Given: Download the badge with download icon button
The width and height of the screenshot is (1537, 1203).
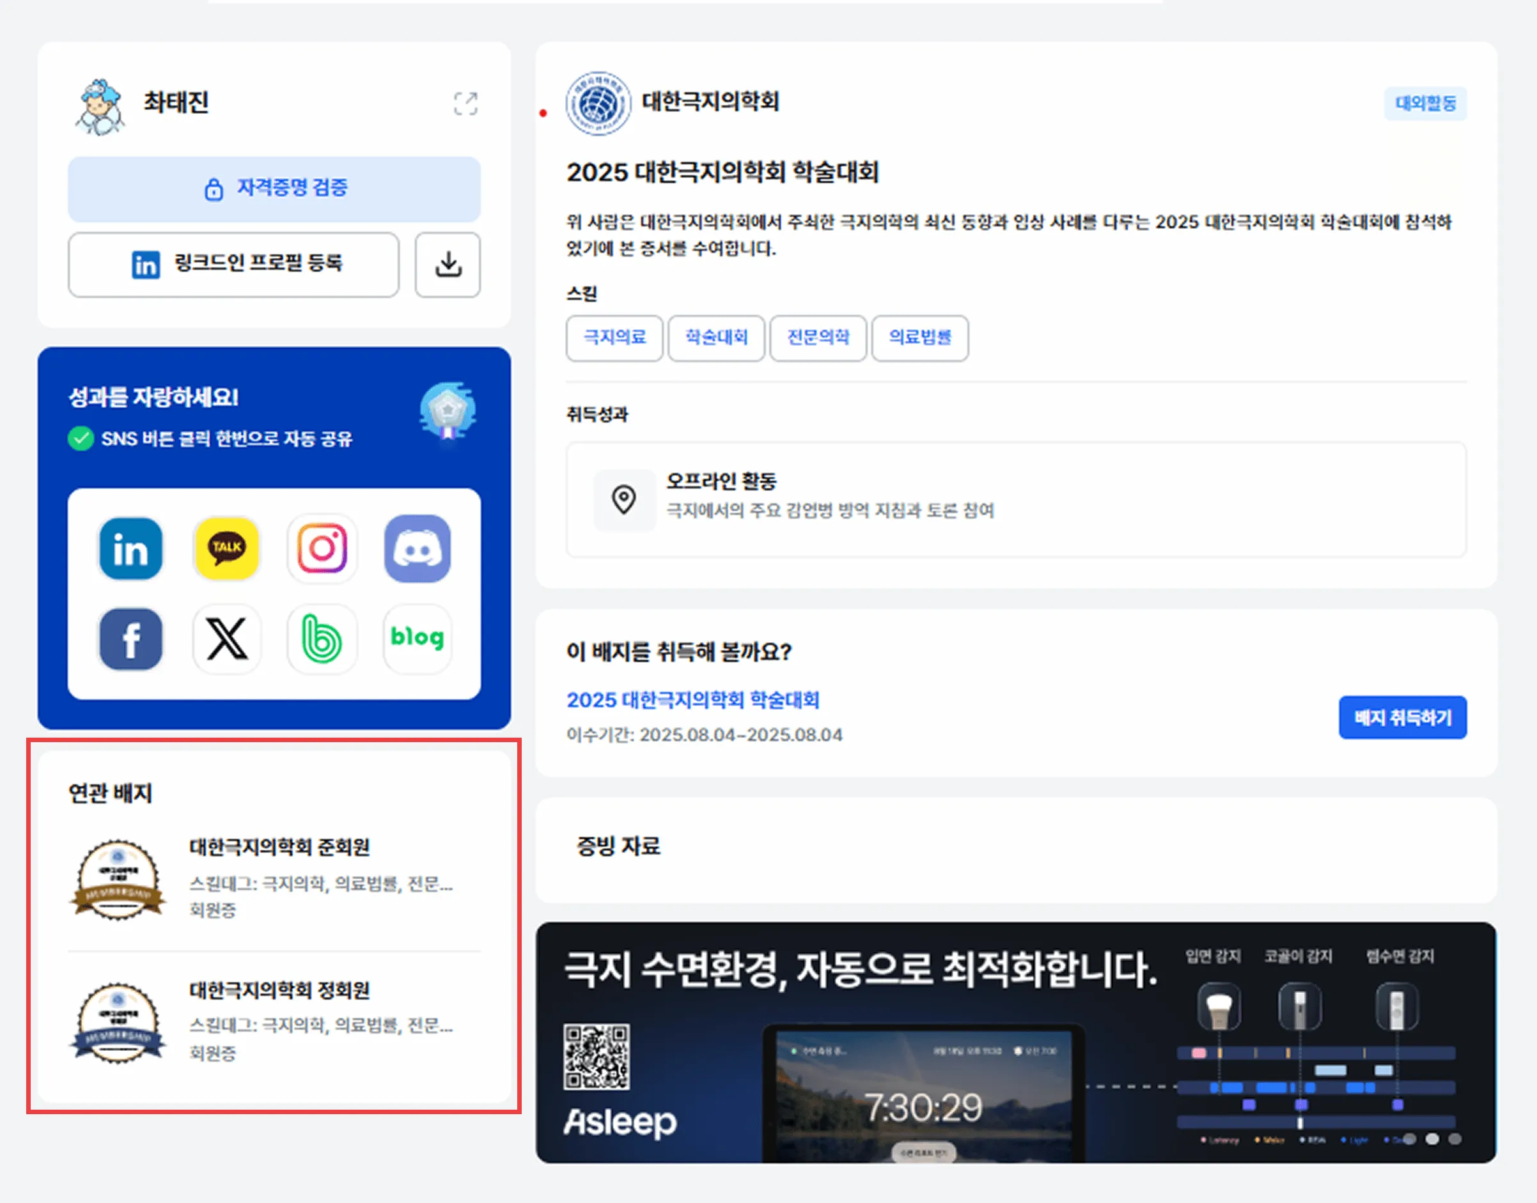Looking at the screenshot, I should tap(448, 265).
